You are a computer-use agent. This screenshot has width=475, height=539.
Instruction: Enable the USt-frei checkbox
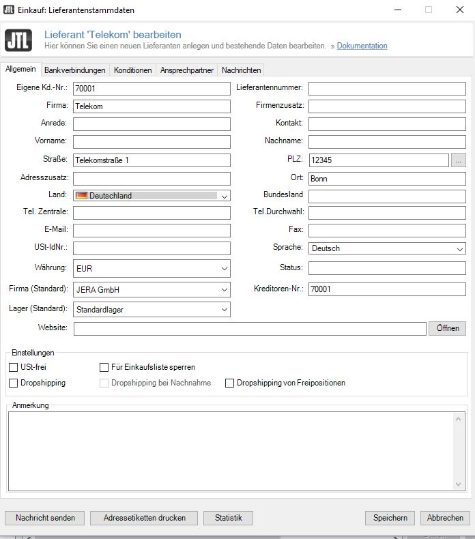(13, 367)
